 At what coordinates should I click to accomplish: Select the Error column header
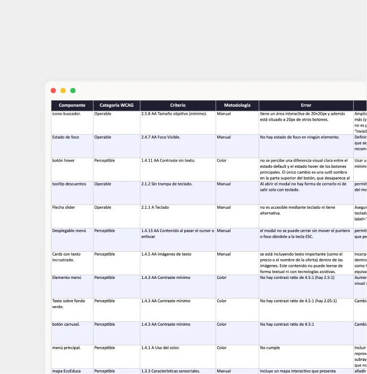[306, 105]
